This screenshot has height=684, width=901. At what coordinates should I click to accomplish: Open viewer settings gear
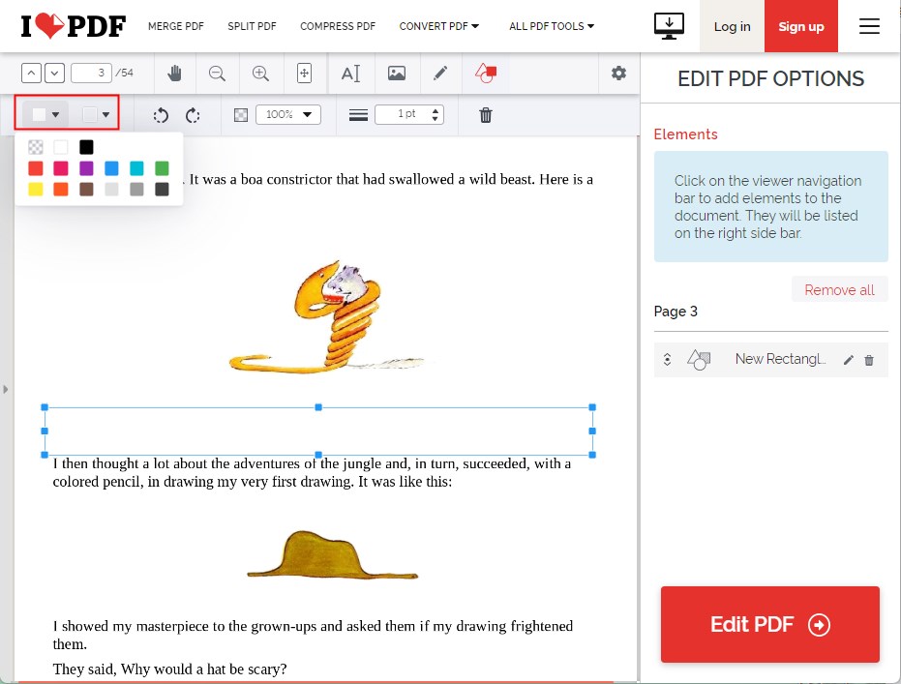tap(618, 73)
